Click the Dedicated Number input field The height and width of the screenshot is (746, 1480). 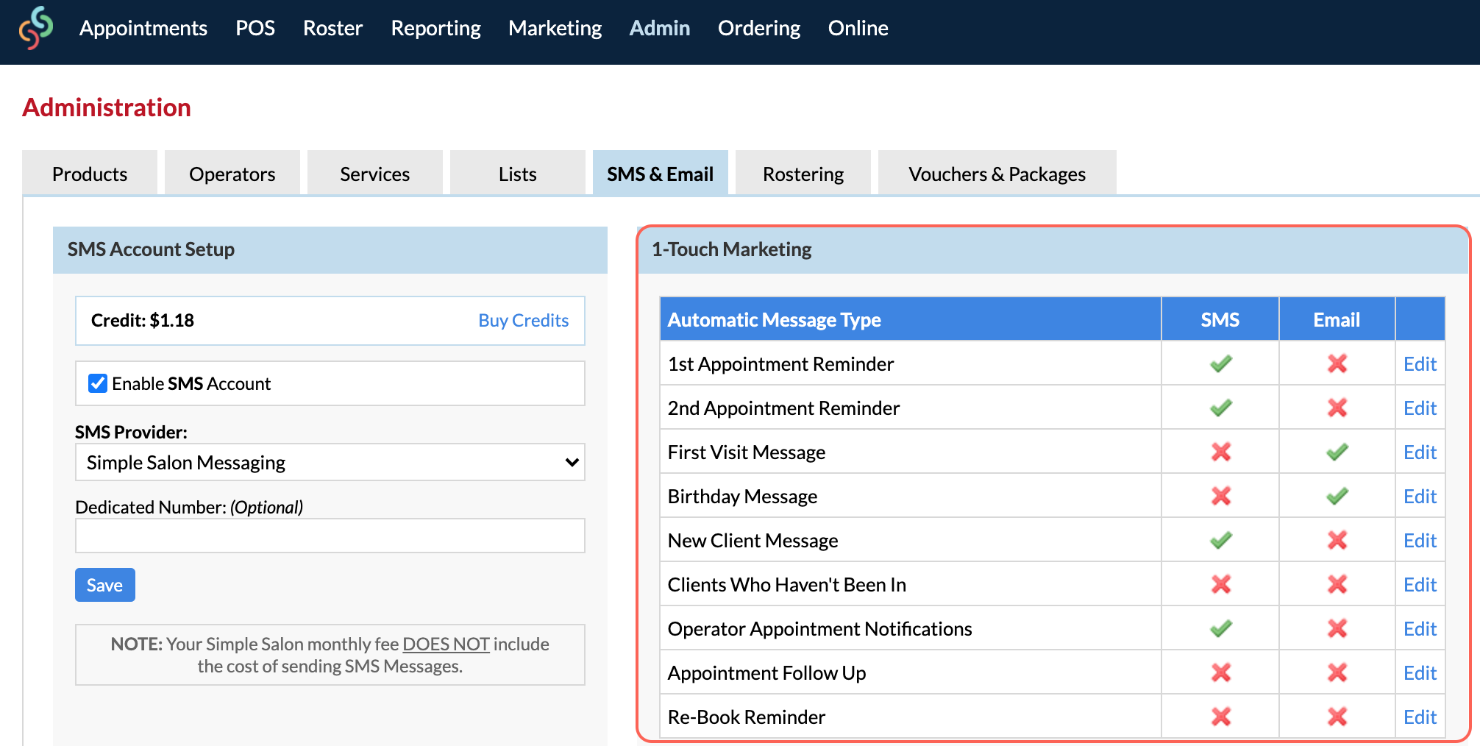coord(330,536)
